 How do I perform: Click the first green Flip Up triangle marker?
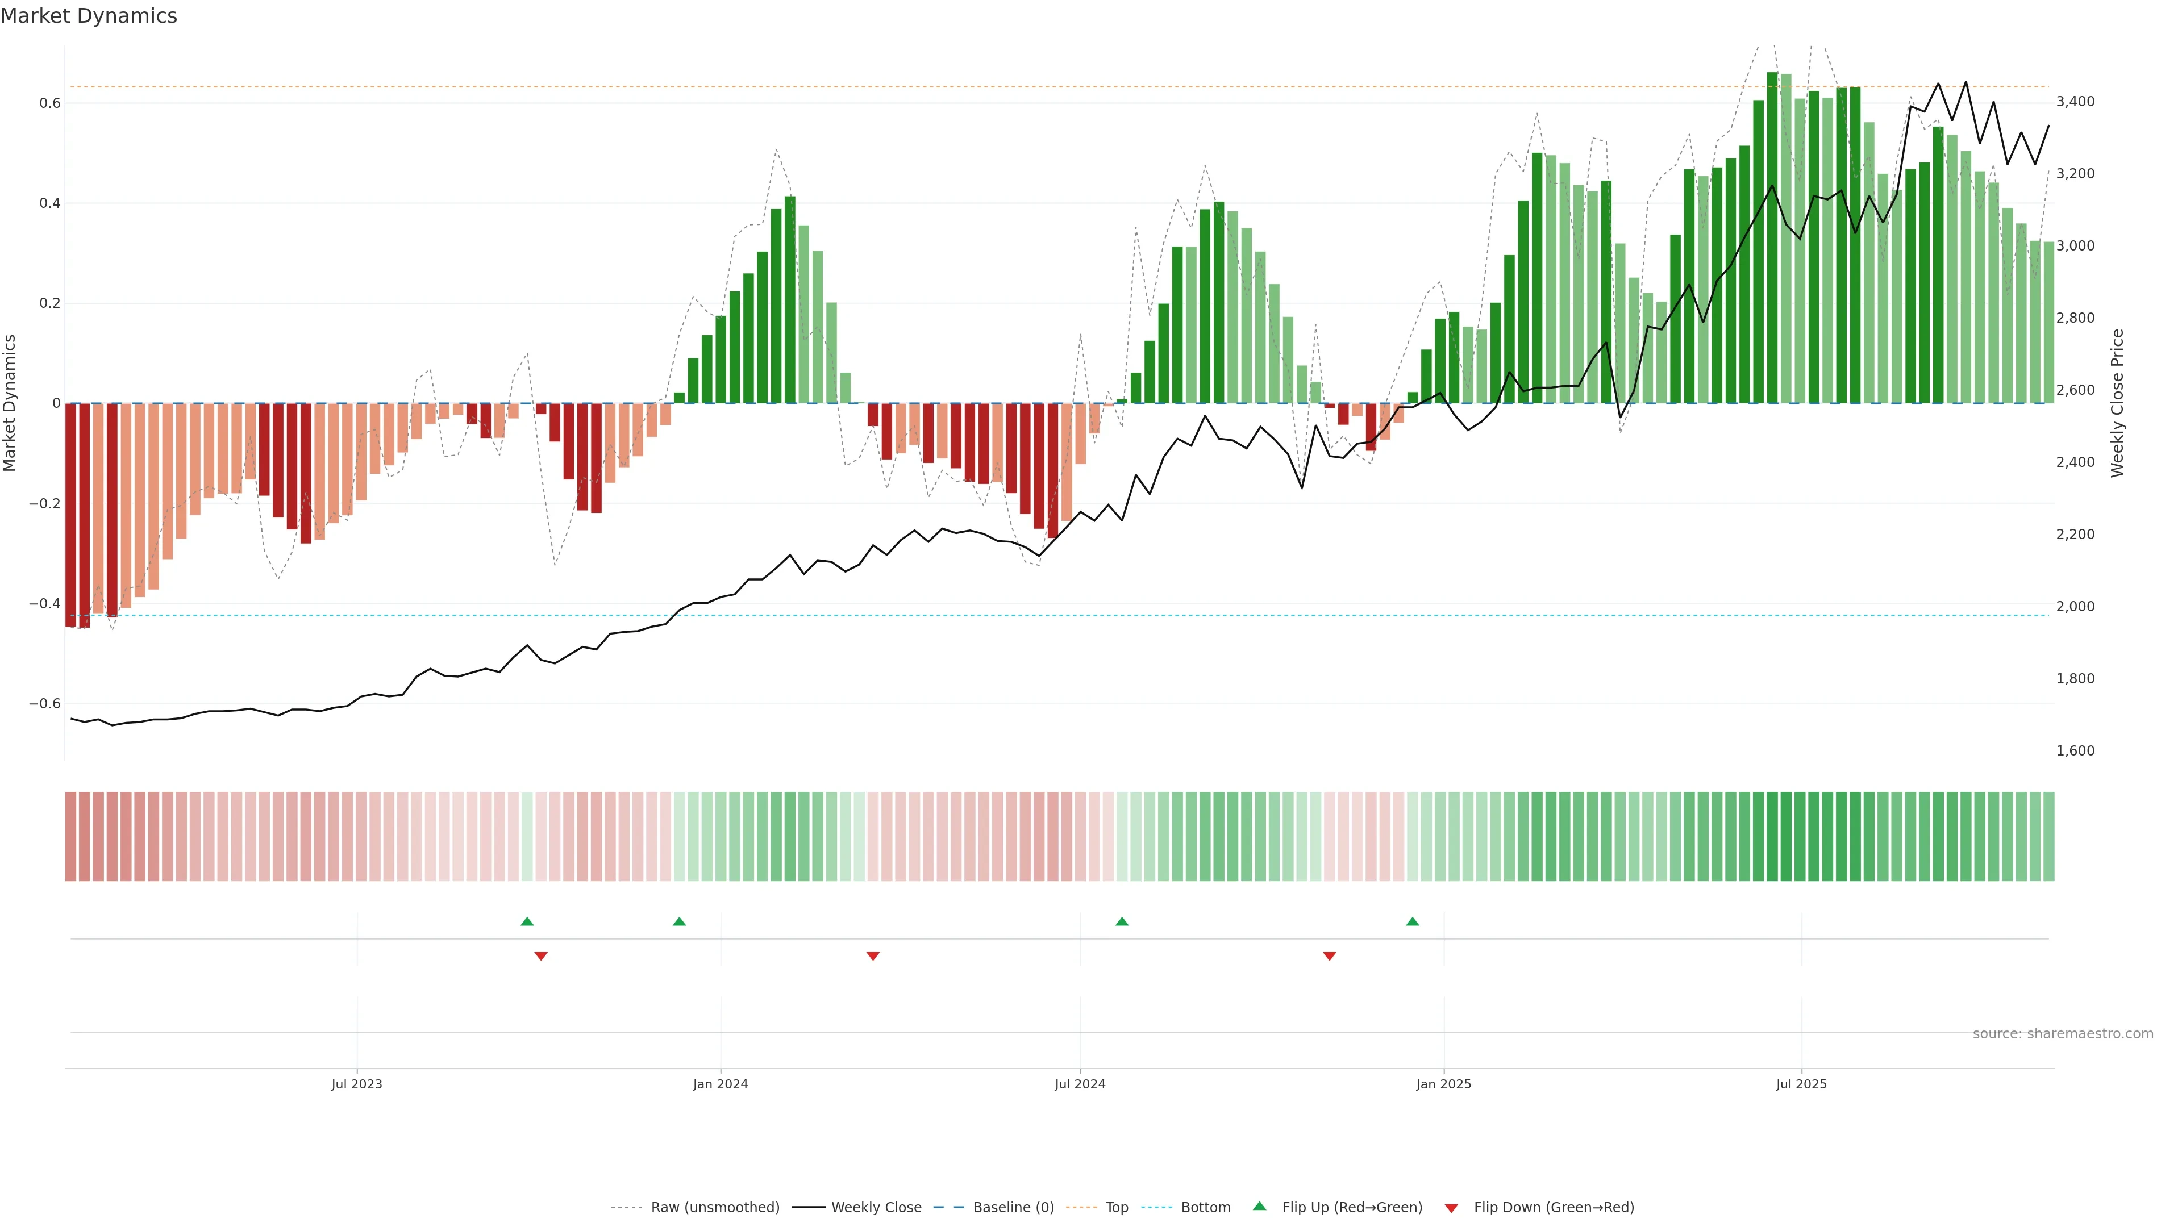(527, 921)
